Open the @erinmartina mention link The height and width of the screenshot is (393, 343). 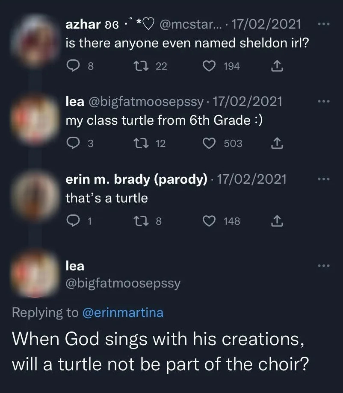[x=122, y=313]
